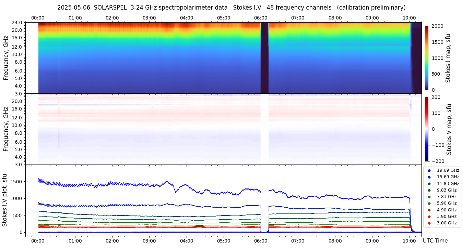This screenshot has width=463, height=248.
Task: Click the 2000 tick on Stokes I colorbar
Action: point(437,26)
